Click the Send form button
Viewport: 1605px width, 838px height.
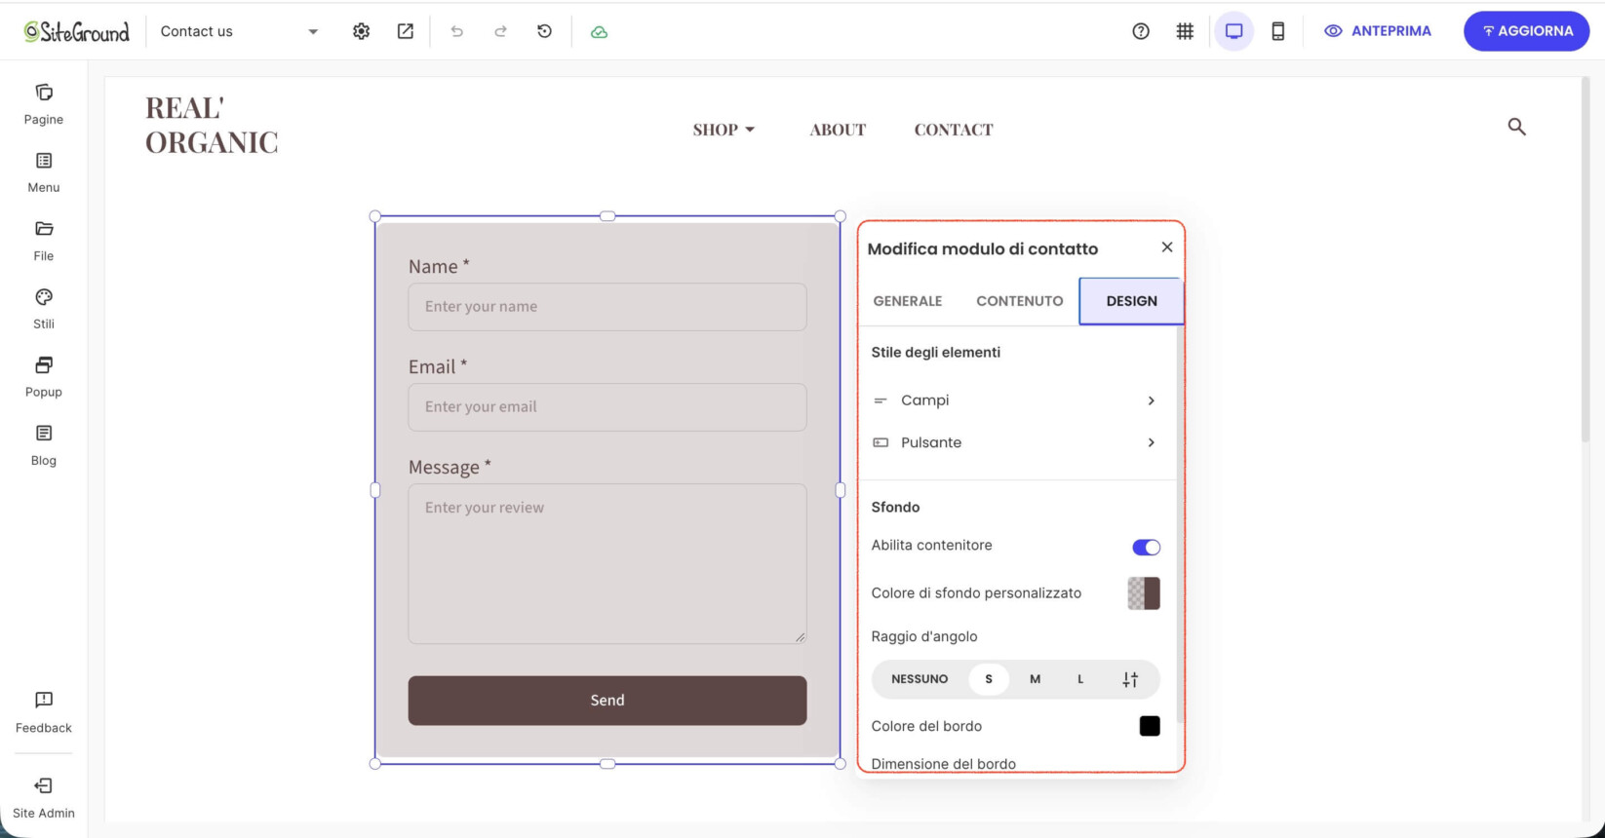click(607, 701)
